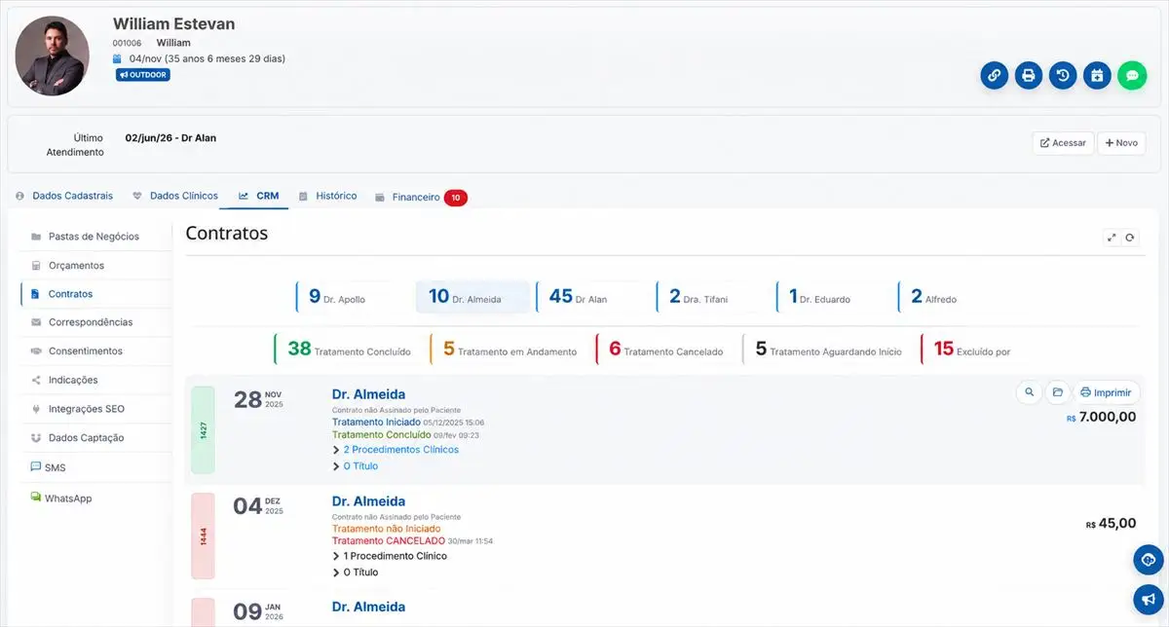Click the blue link icon button
Viewport: 1169px width, 627px height.
coord(994,75)
